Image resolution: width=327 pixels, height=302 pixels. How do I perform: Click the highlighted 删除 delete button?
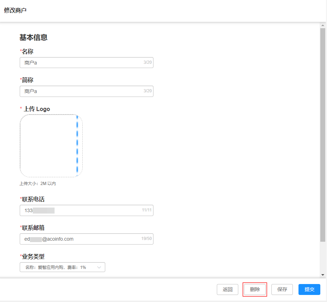(255, 289)
